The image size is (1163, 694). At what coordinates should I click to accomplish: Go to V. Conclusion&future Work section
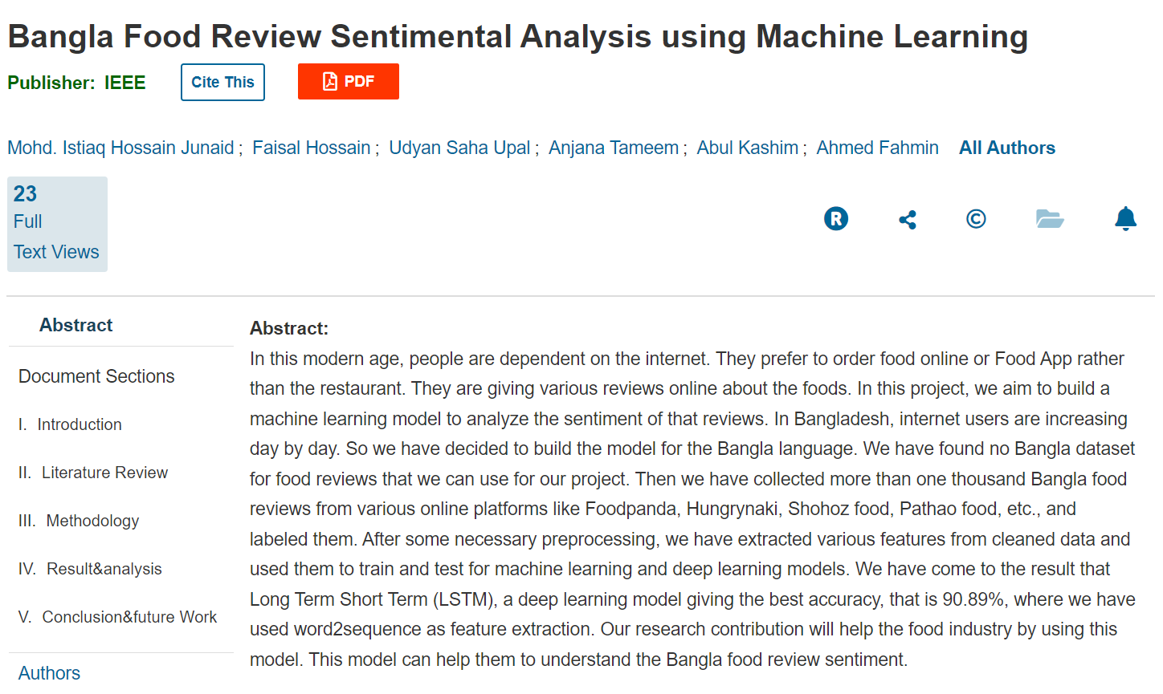coord(117,616)
